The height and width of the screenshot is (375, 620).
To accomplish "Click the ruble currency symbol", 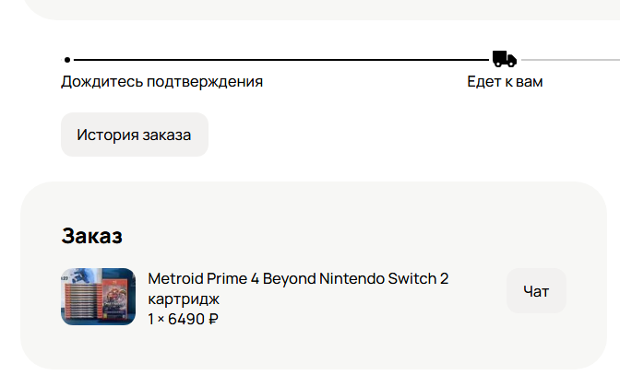I will [x=213, y=319].
